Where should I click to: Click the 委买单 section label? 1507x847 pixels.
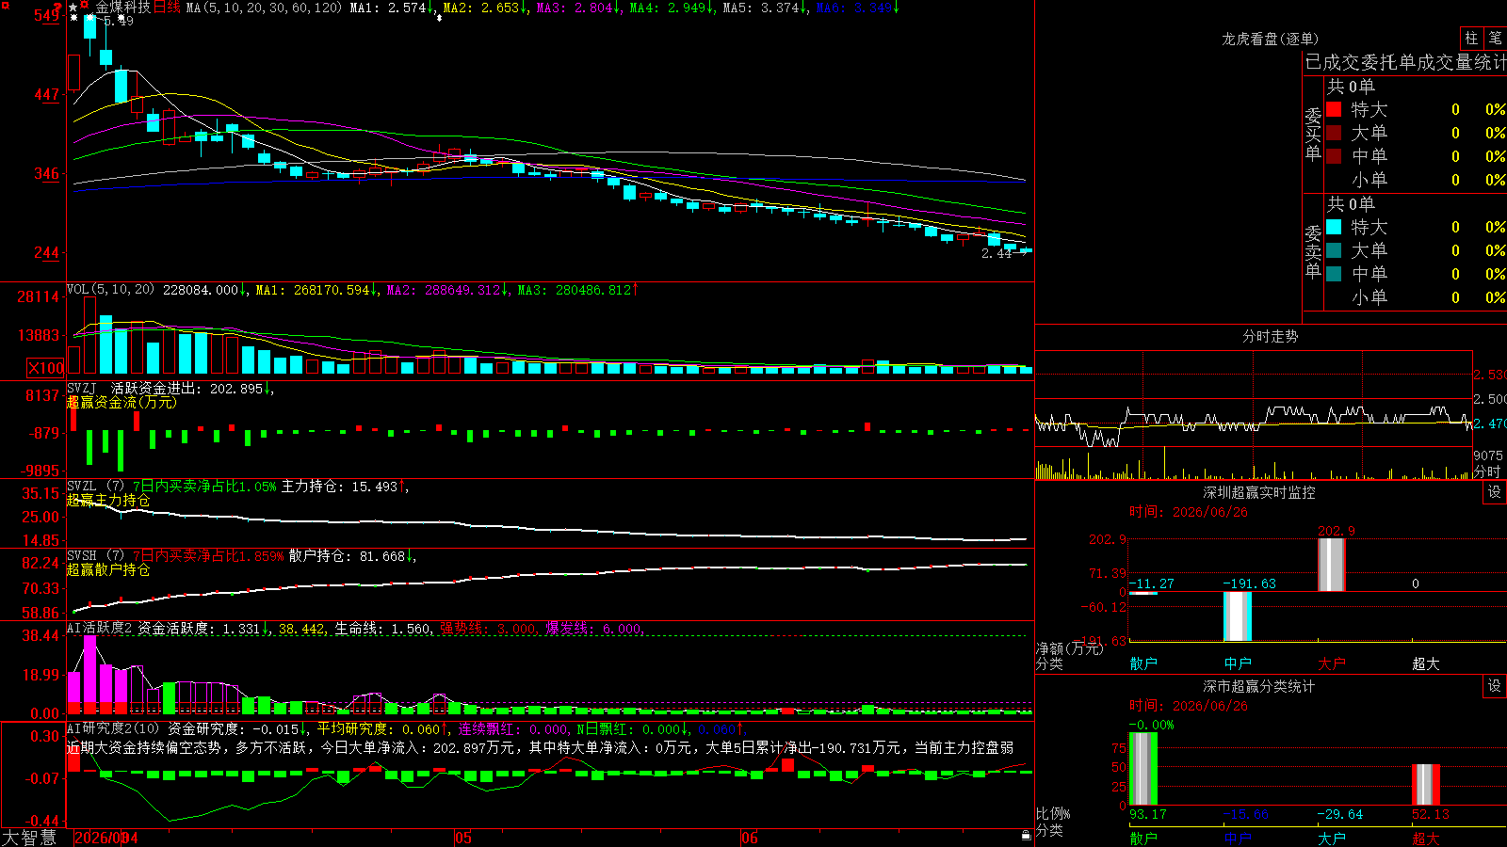click(x=1313, y=134)
